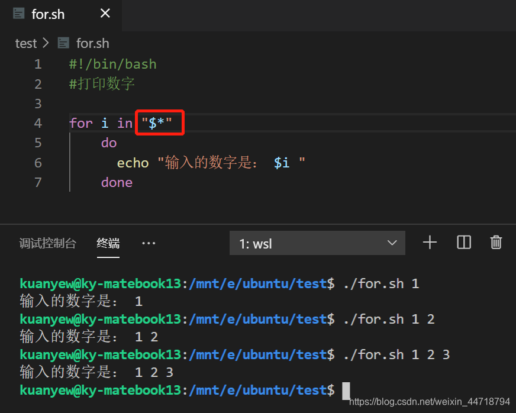The image size is (516, 413).
Task: Select the done keyword on line 7
Action: [x=117, y=182]
